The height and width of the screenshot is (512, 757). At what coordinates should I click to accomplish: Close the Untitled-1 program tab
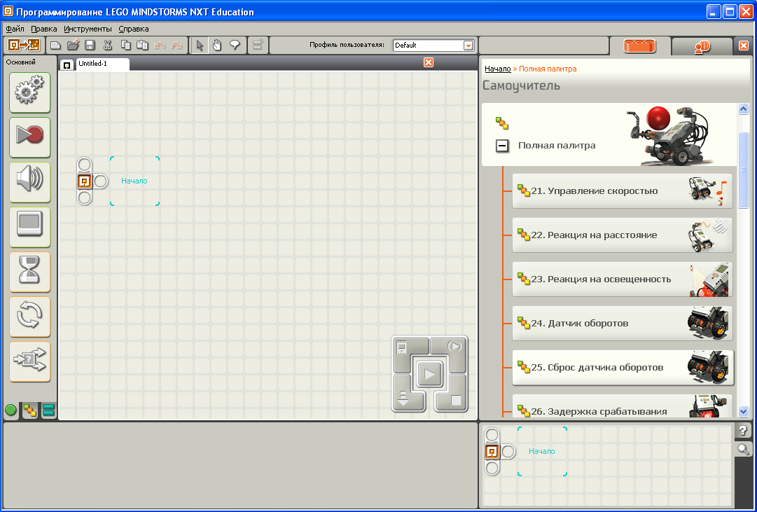[x=429, y=62]
